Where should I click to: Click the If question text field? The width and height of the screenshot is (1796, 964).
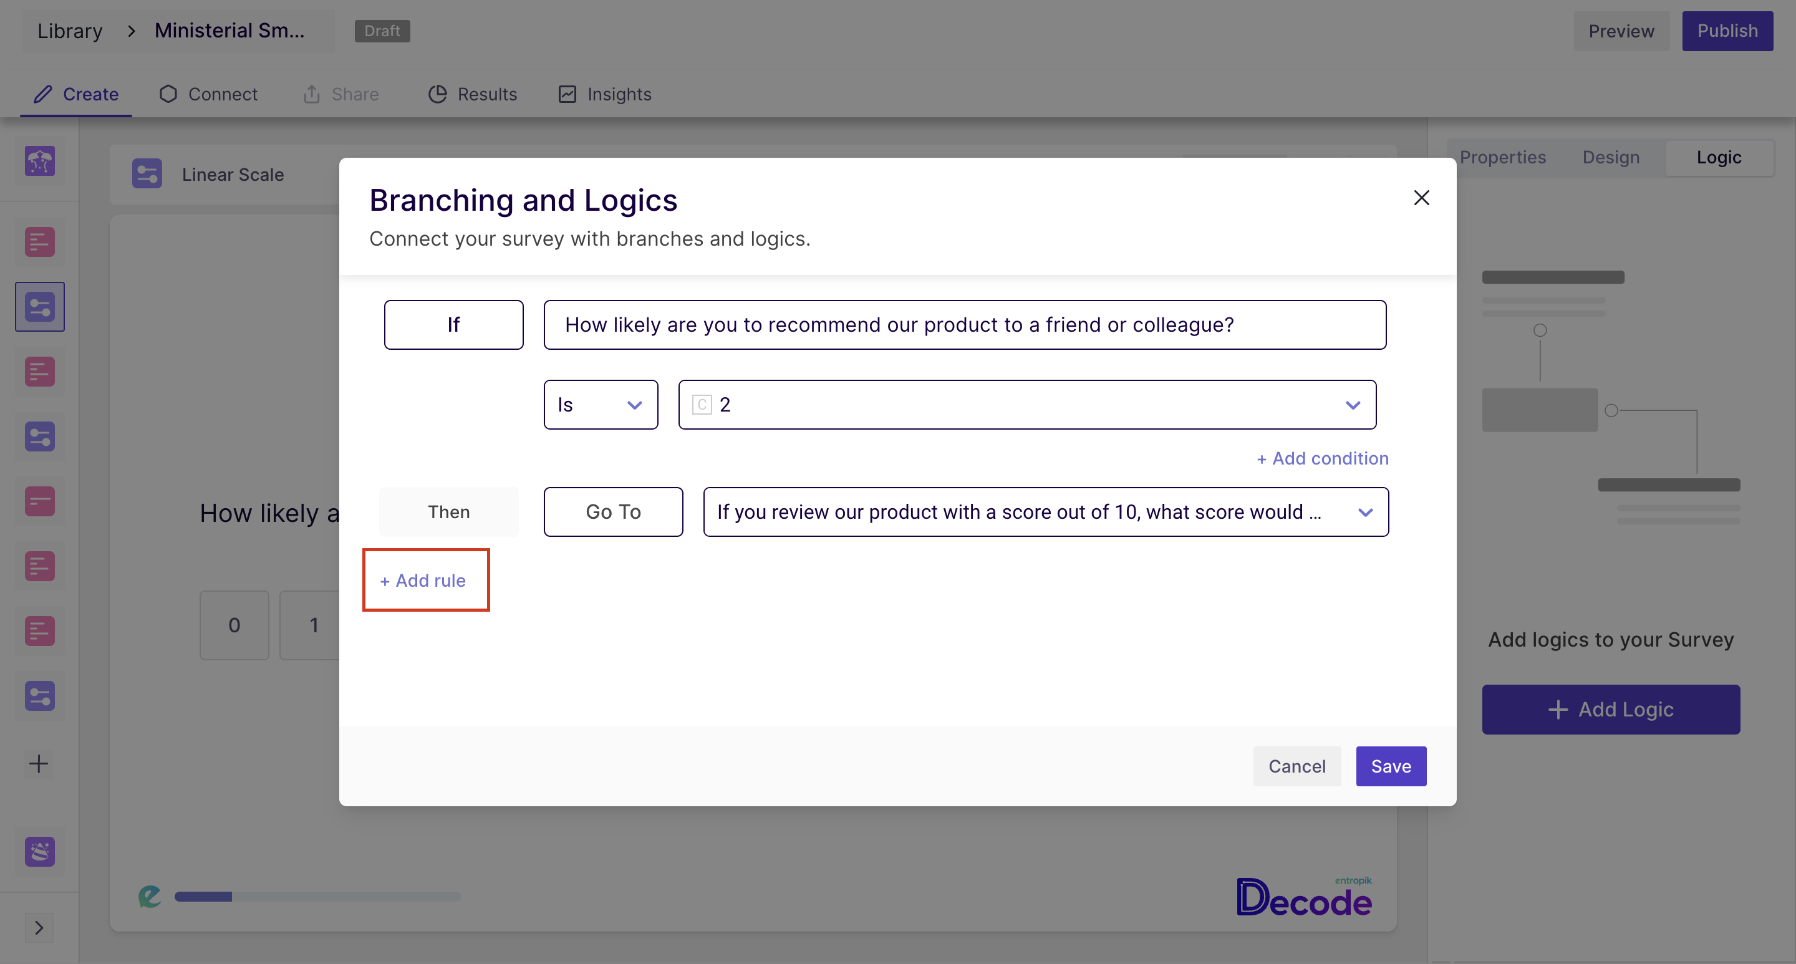tap(964, 325)
